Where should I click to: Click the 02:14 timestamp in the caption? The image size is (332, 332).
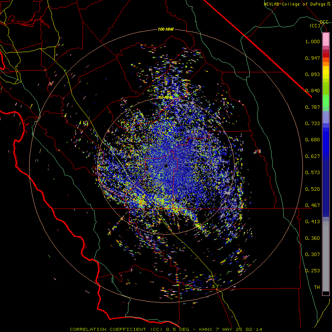click(254, 329)
